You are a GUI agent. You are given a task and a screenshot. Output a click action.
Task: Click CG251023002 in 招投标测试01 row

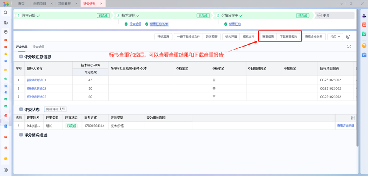click(x=331, y=80)
